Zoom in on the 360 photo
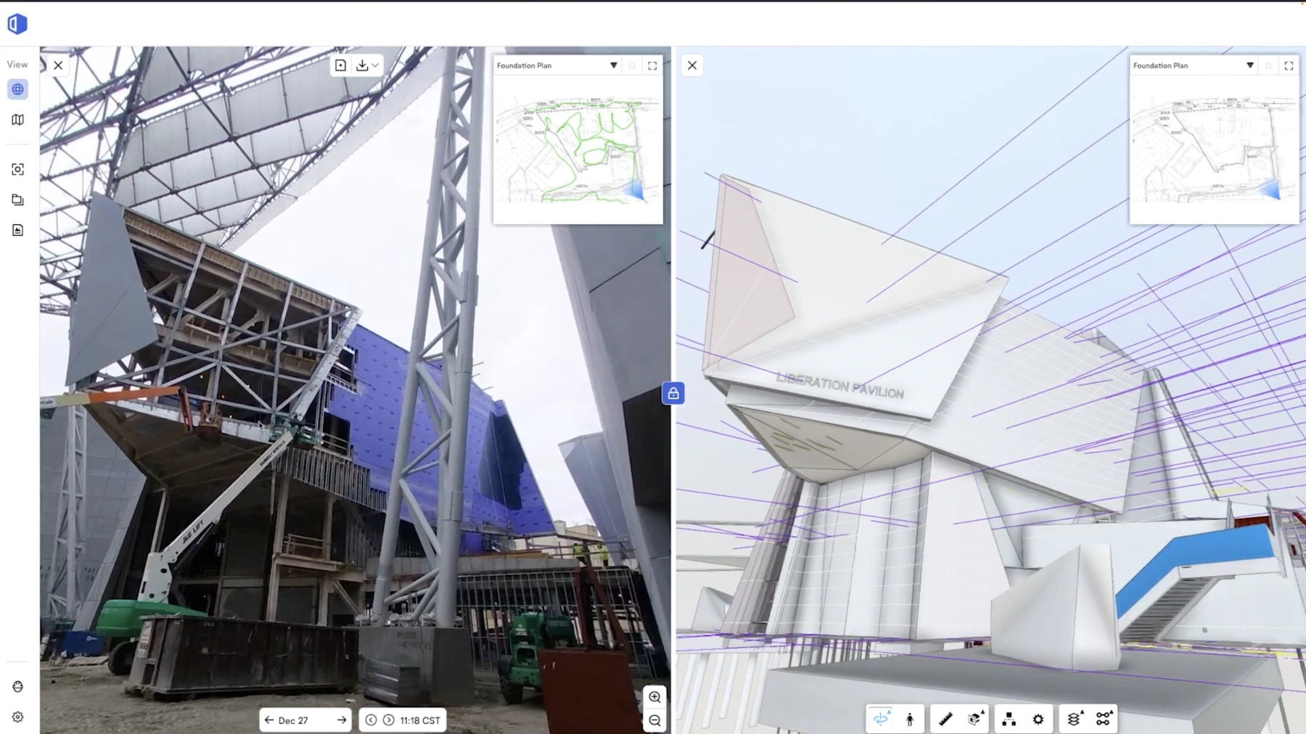The width and height of the screenshot is (1306, 734). click(x=654, y=697)
